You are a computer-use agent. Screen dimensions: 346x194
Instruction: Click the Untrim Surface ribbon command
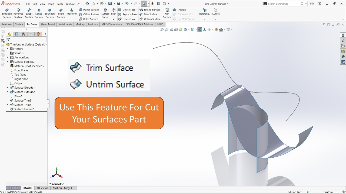pos(150,19)
